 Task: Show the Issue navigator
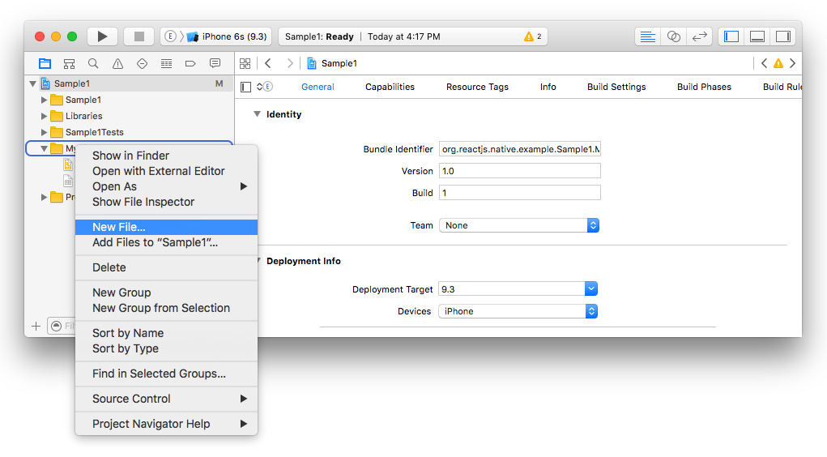(117, 63)
